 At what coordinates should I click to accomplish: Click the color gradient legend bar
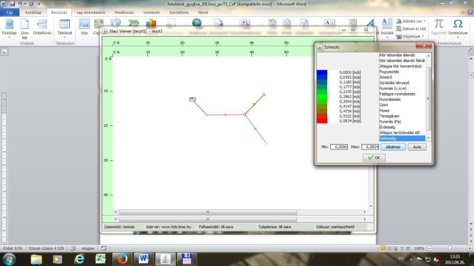point(322,97)
